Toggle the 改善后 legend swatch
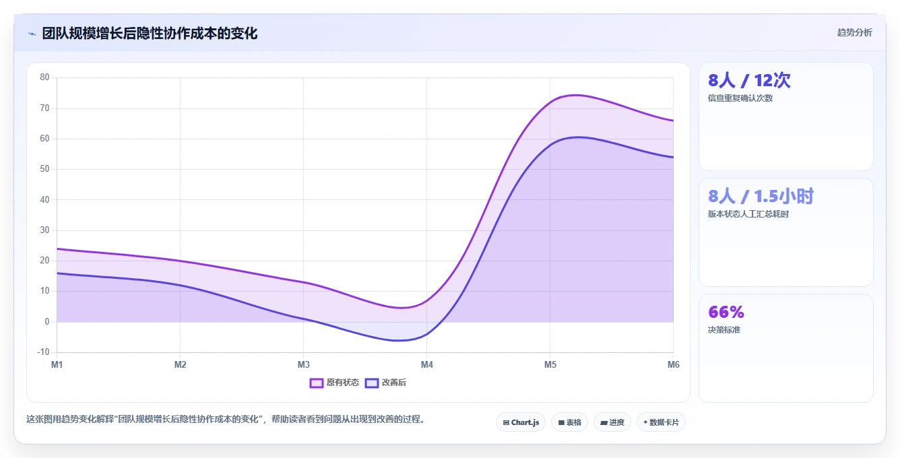Viewport: 900px width, 458px height. pyautogui.click(x=372, y=383)
